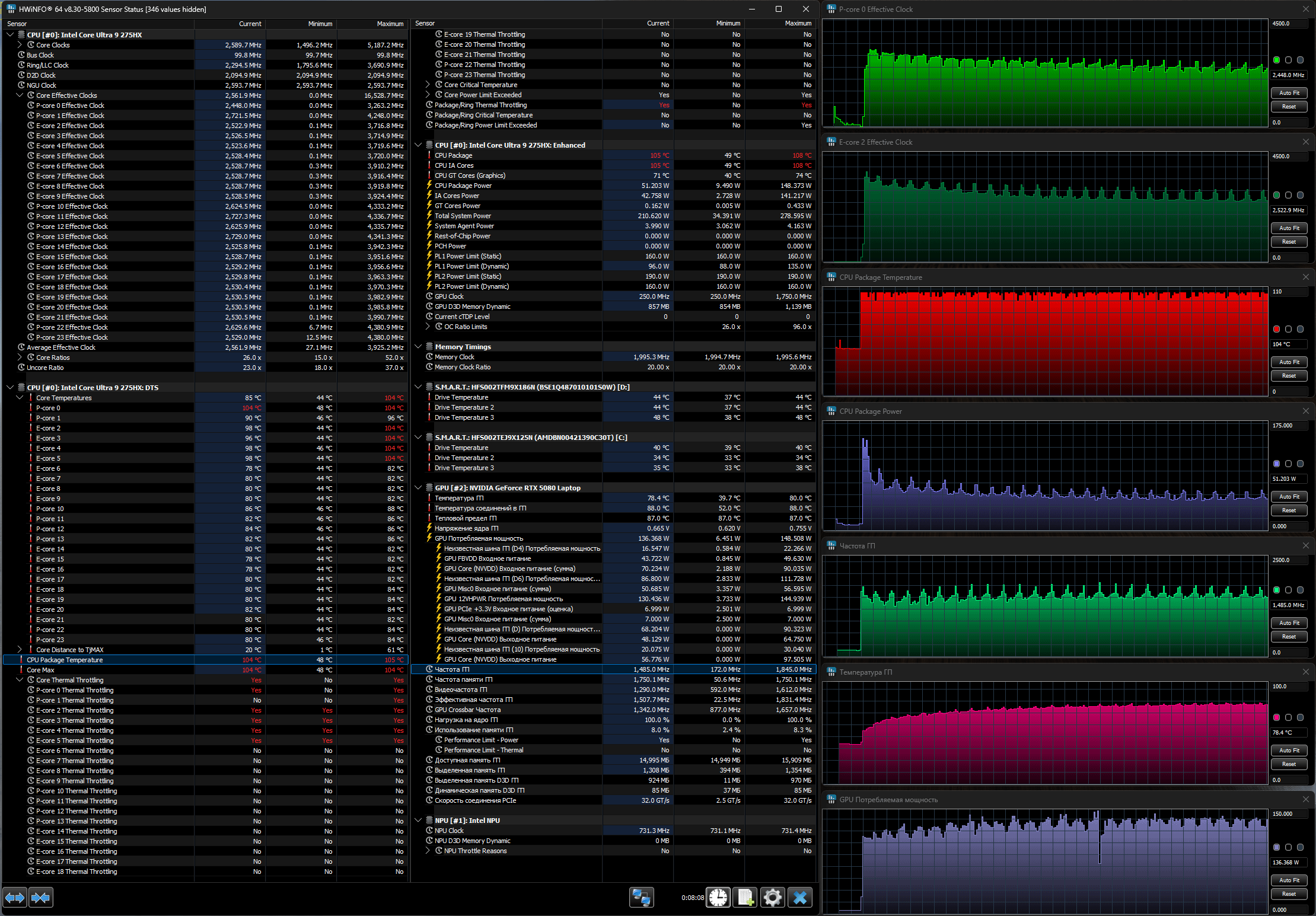Close the P-core 0 Effective Clock graph

pos(1305,9)
